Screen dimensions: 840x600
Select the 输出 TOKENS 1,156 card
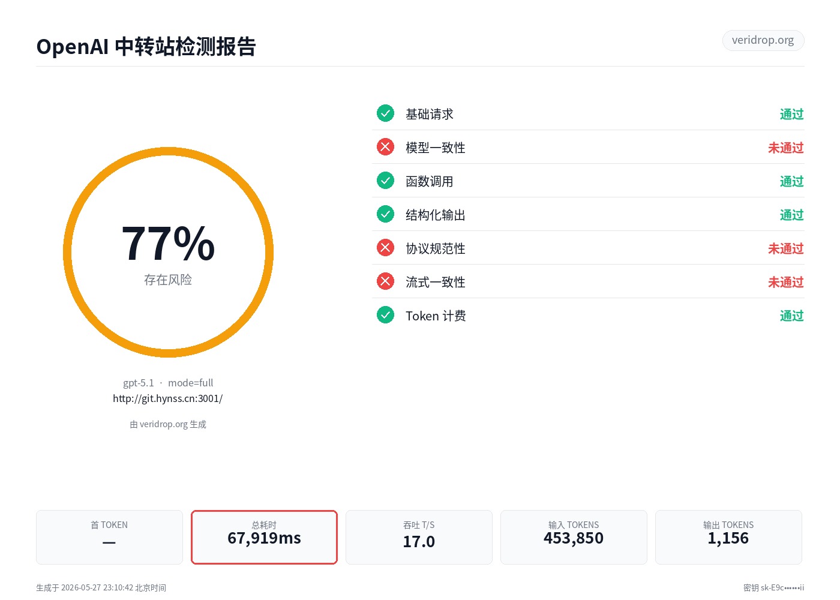728,537
